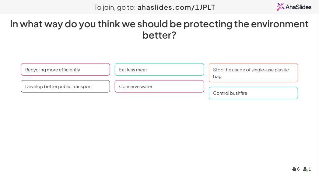The width and height of the screenshot is (319, 178).
Task: Click the raised hand responses icon
Action: pos(294,169)
